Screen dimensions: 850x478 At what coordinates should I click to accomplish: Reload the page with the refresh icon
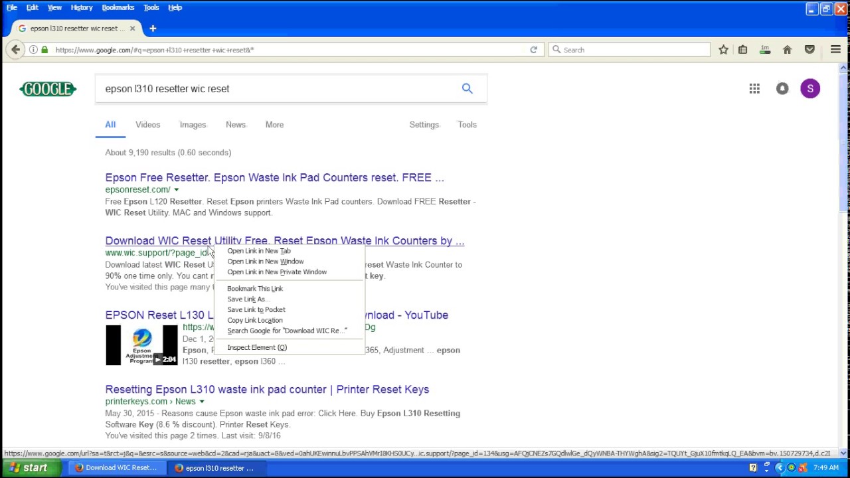coord(533,50)
